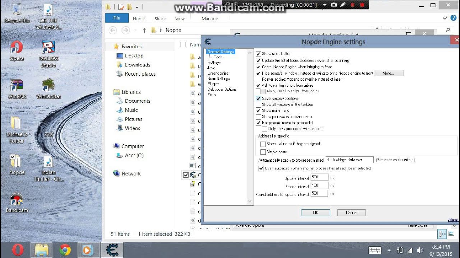Click Bandicam red stop recording button
460x258 pixels.
(362, 5)
